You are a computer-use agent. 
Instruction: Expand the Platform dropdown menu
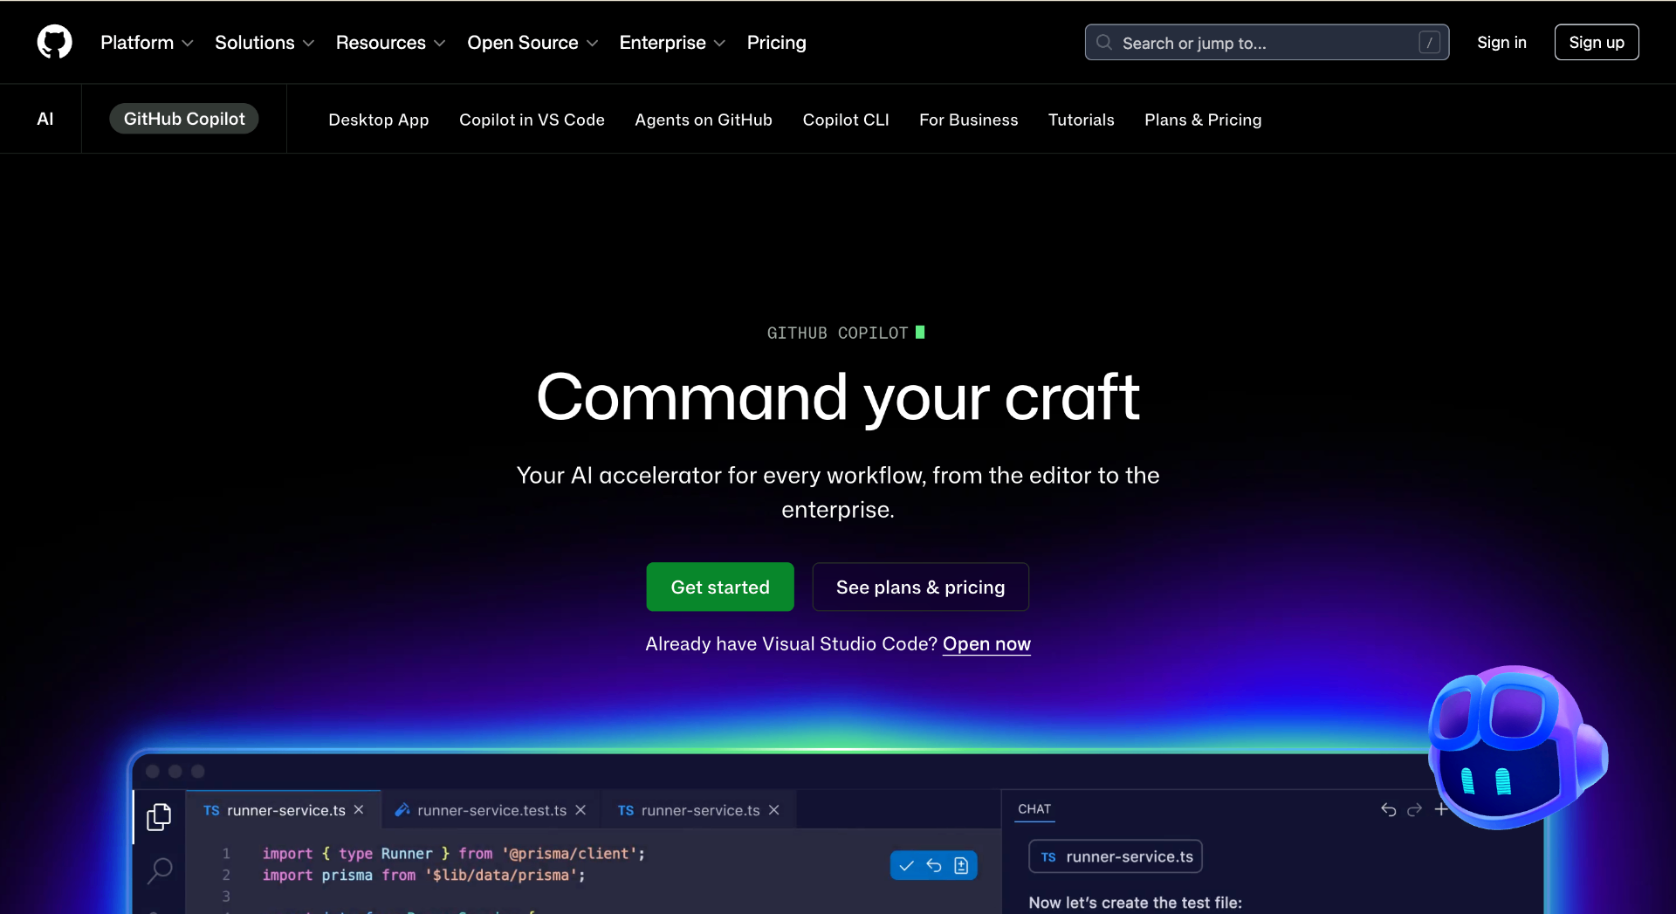[147, 42]
